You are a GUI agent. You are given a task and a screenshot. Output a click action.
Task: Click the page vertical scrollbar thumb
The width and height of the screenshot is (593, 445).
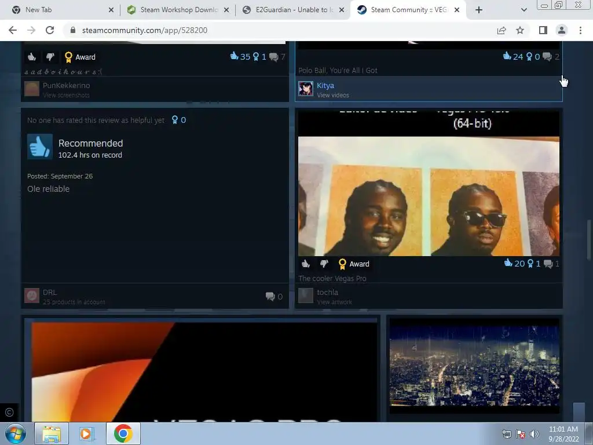tap(589, 239)
